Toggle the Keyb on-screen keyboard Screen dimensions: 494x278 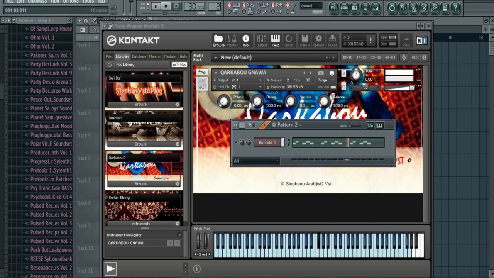[275, 41]
